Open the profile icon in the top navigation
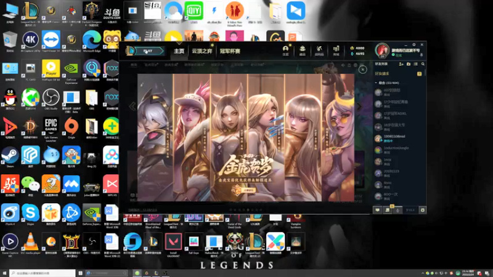 [285, 50]
